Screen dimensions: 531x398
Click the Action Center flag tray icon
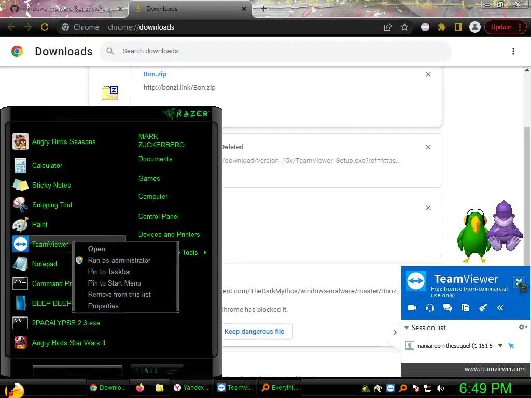pyautogui.click(x=415, y=388)
